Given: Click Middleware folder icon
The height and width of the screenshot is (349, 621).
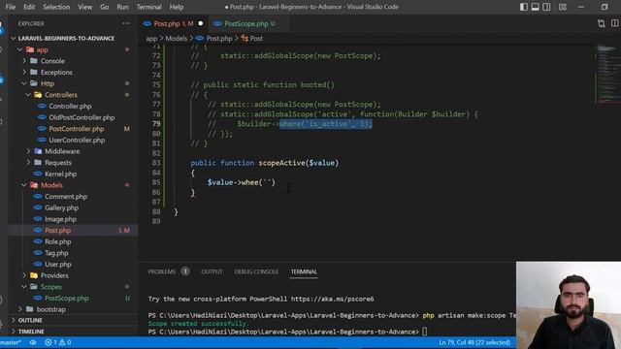Looking at the screenshot, I should point(38,151).
